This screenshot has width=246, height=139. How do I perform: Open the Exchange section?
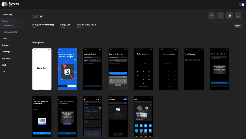click(6, 52)
